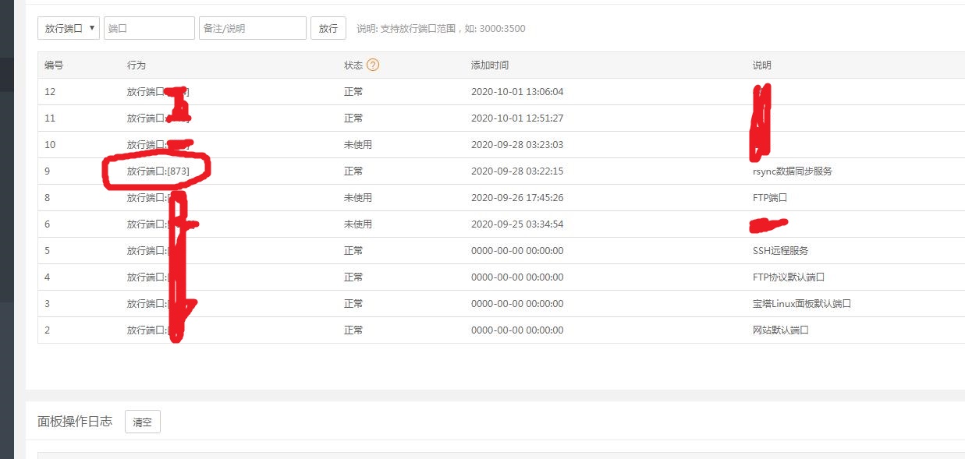Click the 放行 button
The width and height of the screenshot is (965, 459).
(328, 28)
